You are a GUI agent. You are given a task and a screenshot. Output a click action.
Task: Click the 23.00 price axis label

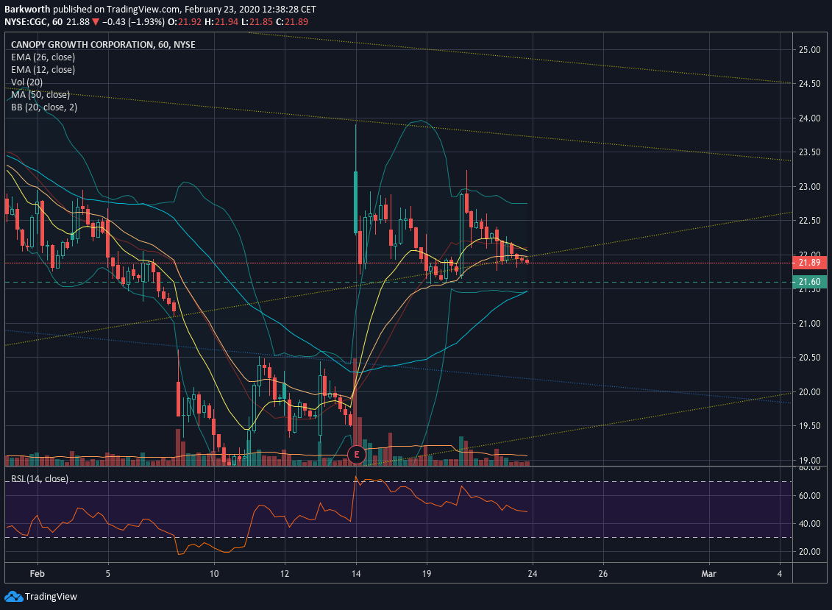809,187
